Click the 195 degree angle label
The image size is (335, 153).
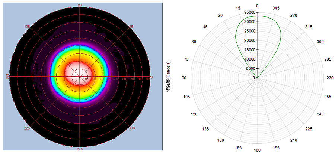tap(276, 148)
